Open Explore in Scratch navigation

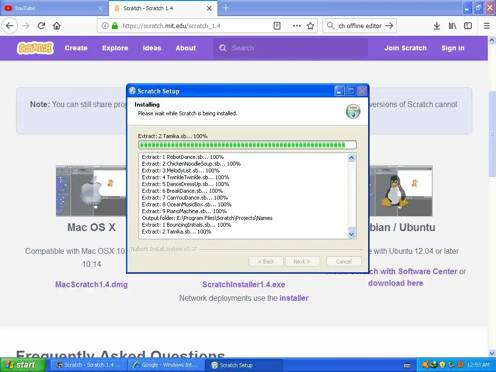[115, 48]
